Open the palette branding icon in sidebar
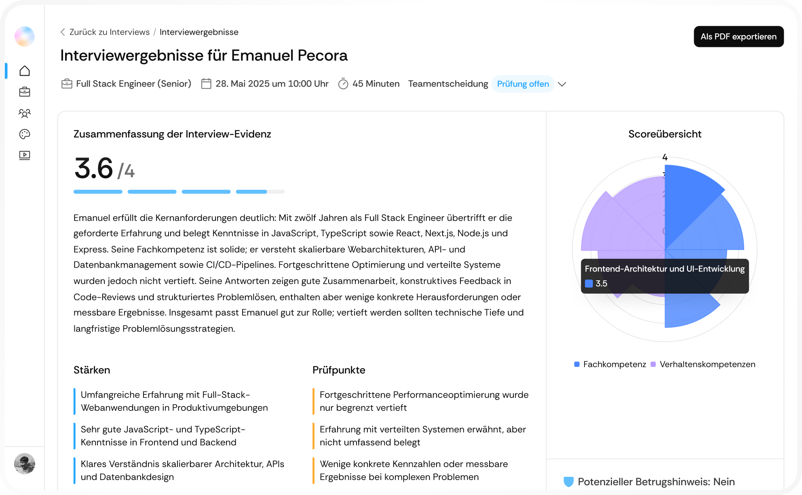 click(x=25, y=134)
